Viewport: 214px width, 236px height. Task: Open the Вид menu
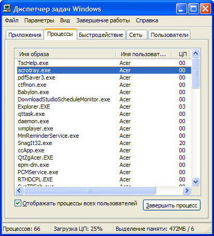tap(65, 20)
